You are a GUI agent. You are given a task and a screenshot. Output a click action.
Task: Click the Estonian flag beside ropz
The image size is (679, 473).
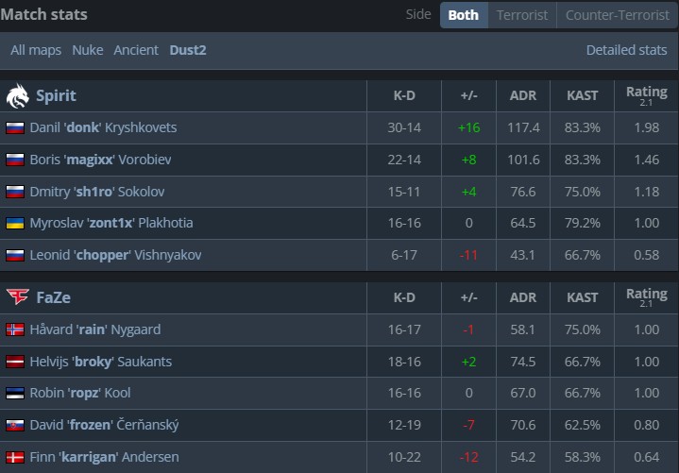pos(15,394)
